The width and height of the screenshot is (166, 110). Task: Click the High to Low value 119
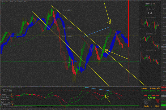coord(12,100)
